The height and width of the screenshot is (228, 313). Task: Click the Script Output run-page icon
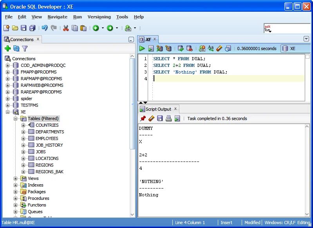tap(177, 118)
